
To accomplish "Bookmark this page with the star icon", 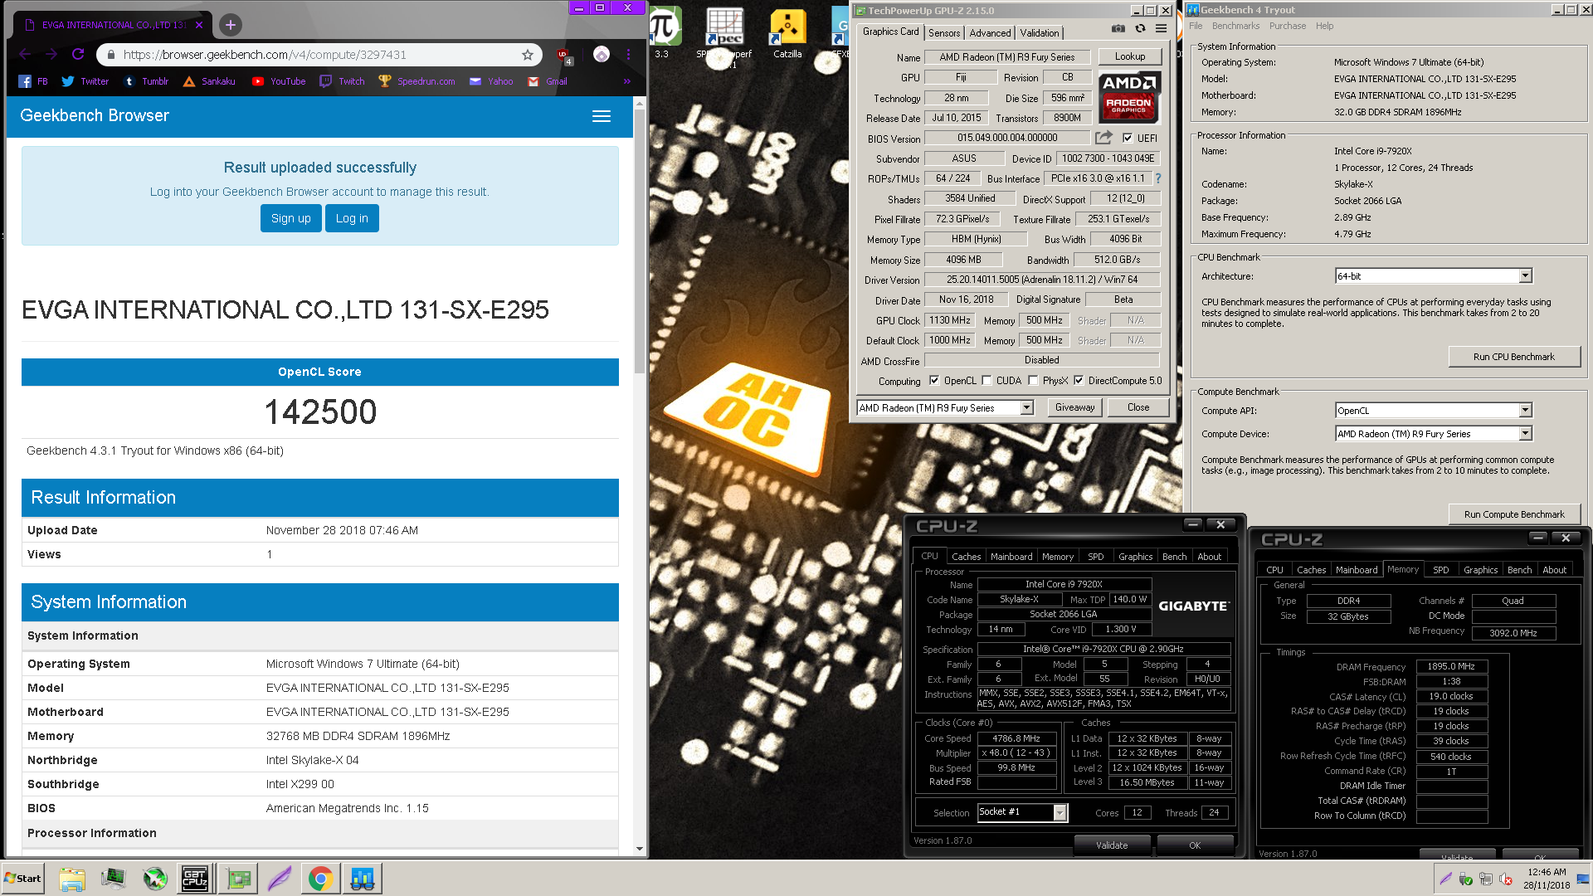I will point(528,55).
